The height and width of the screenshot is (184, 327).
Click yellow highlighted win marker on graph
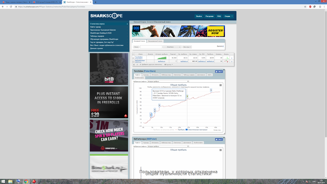(x=187, y=96)
